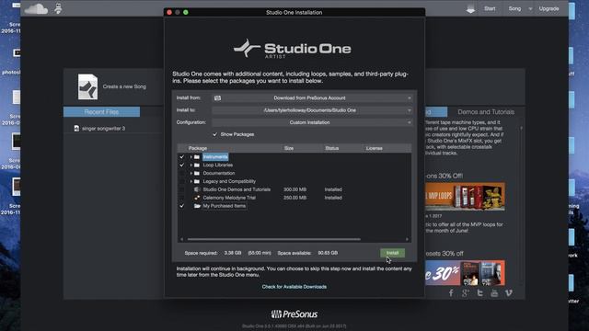Open the Install from dropdown
The height and width of the screenshot is (331, 589).
click(312, 98)
